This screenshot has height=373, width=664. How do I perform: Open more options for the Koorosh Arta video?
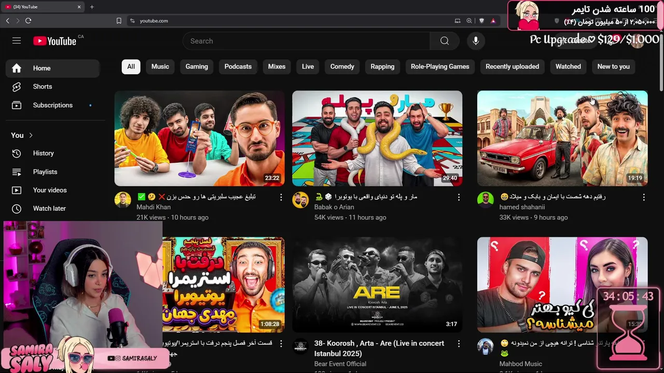coord(459,343)
